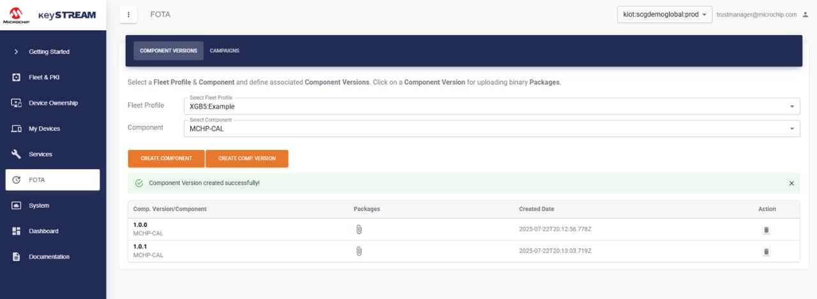Go to Device Ownership section
Viewport: 817px width, 299px height.
point(53,103)
